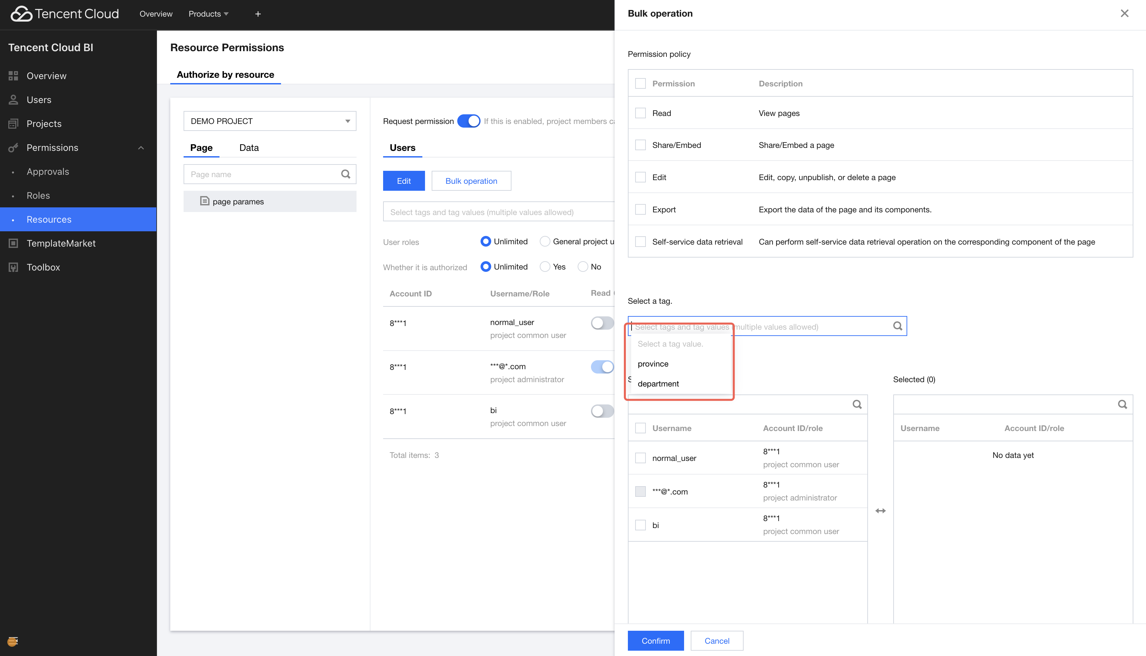Collapse the Permissions sidebar section
The image size is (1146, 656).
click(x=141, y=148)
